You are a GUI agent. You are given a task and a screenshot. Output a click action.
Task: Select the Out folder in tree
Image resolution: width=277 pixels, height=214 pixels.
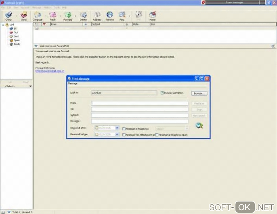(16, 33)
